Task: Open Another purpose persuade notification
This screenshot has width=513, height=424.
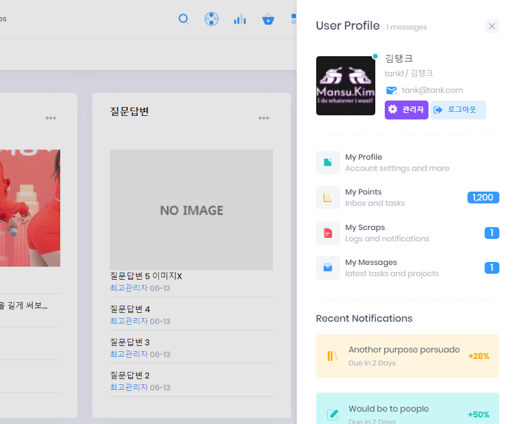Action: [x=404, y=350]
